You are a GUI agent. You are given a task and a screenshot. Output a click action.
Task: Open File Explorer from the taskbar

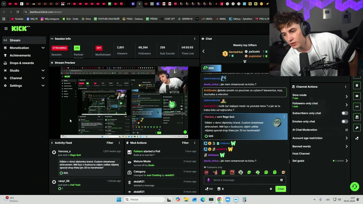tap(186, 199)
